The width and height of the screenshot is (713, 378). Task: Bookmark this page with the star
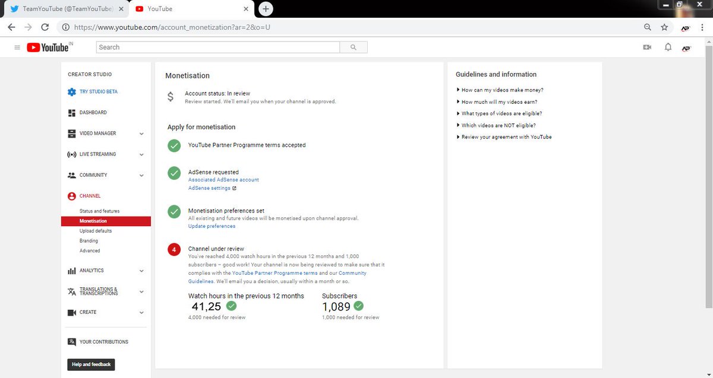coord(664,27)
